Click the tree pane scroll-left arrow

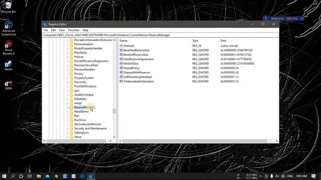[44, 141]
